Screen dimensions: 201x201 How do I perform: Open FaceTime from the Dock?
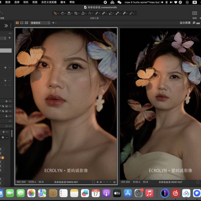(10, 193)
